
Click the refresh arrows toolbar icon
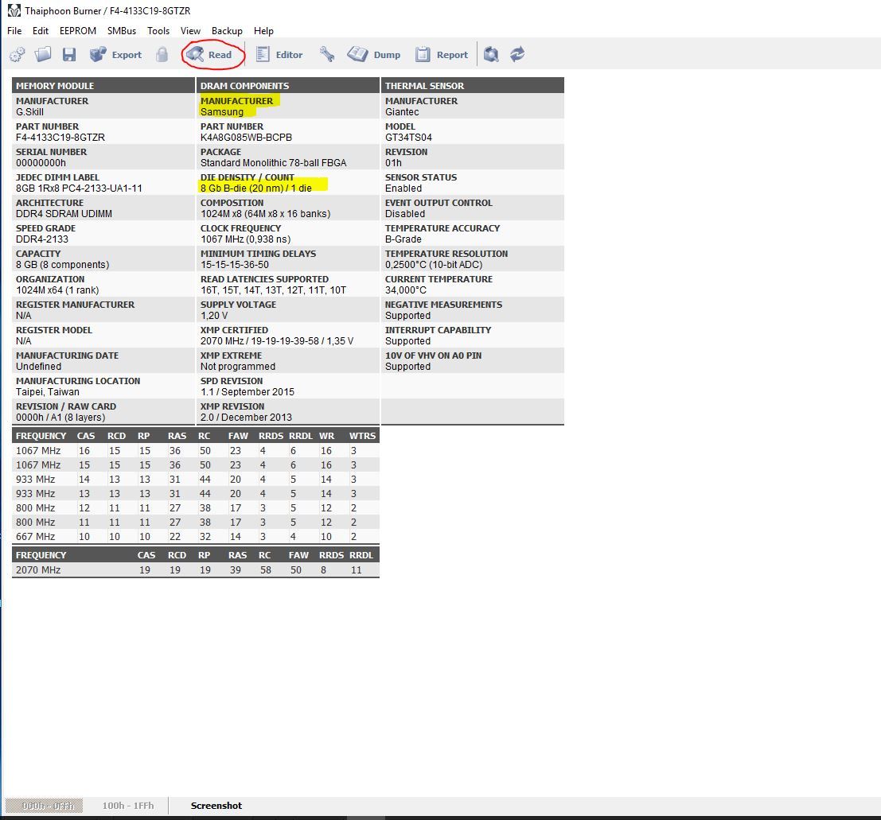(x=517, y=54)
